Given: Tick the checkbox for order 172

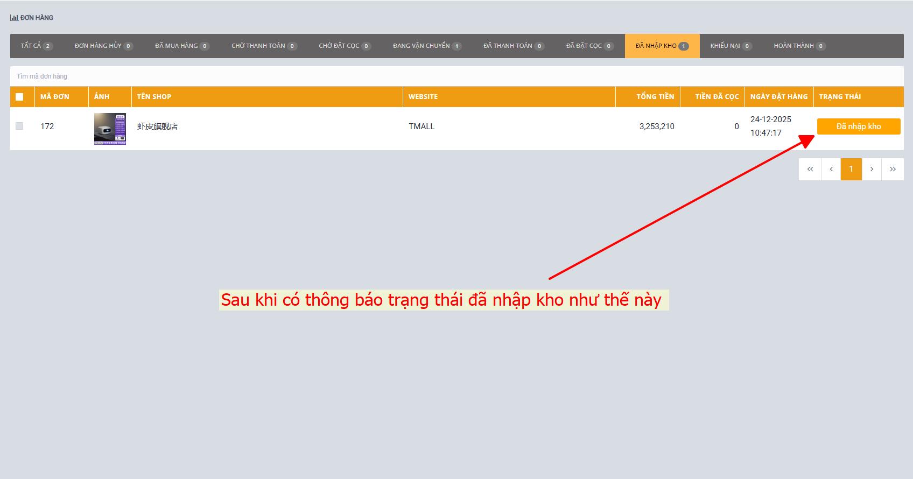Looking at the screenshot, I should click(x=19, y=126).
